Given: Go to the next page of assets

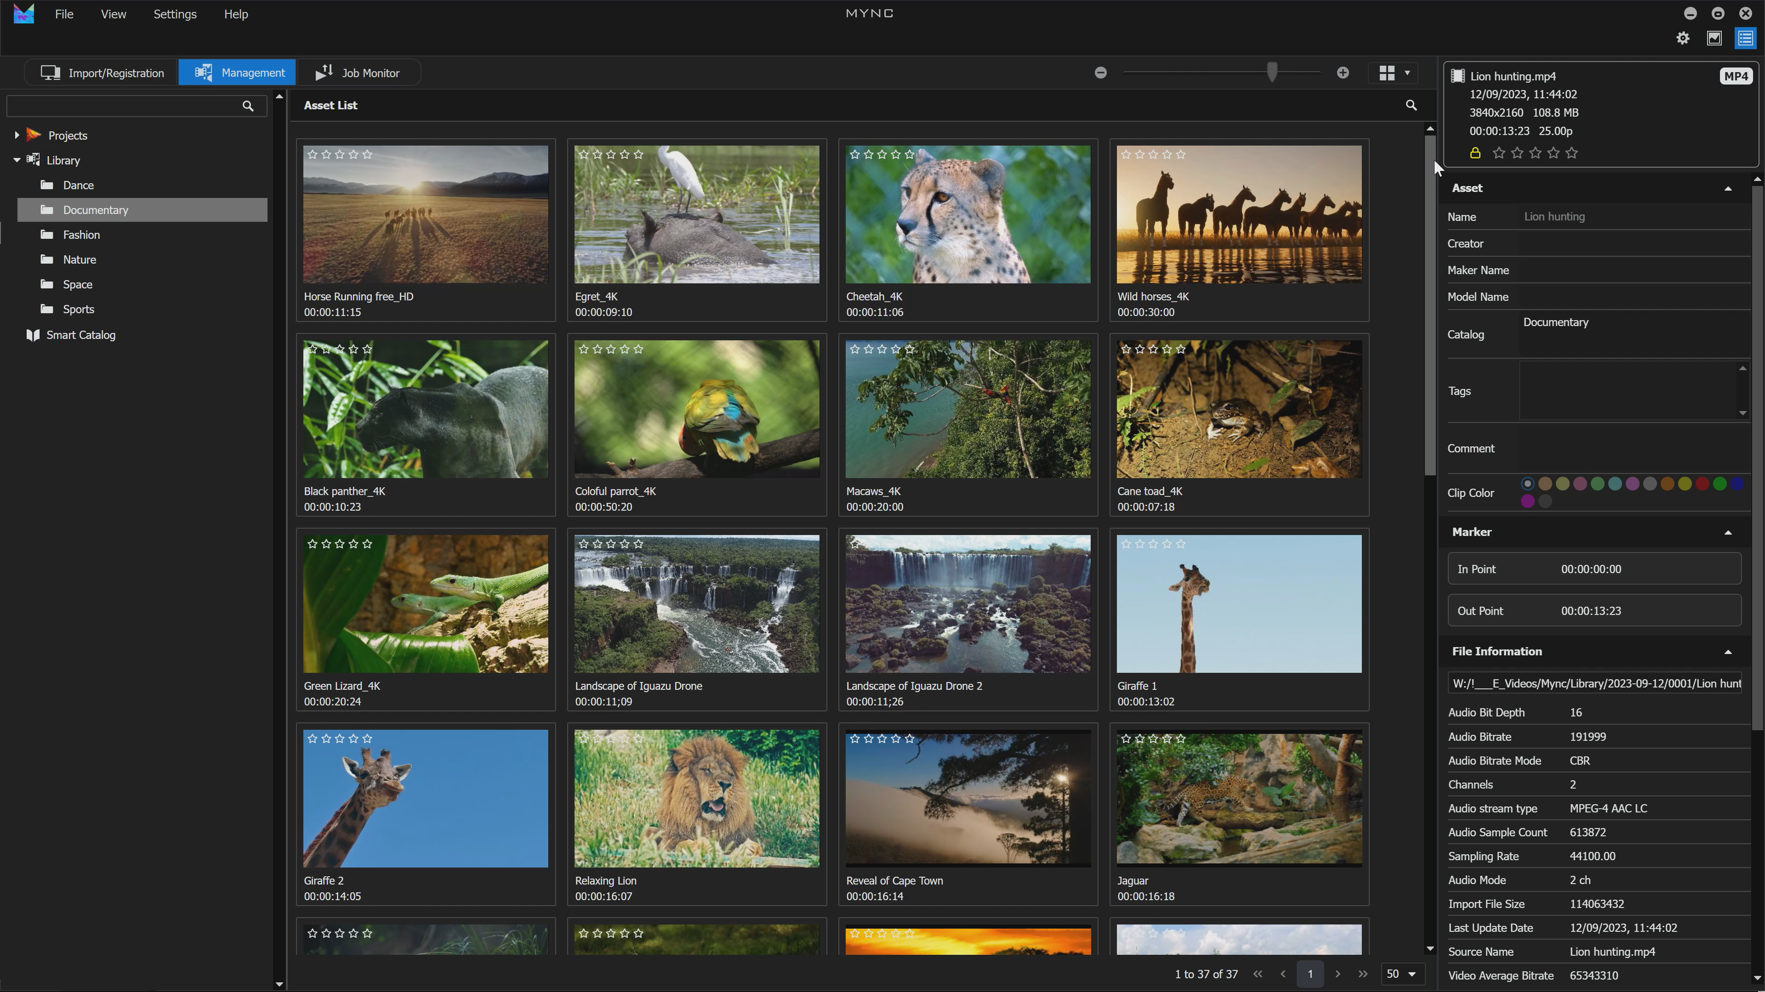Looking at the screenshot, I should click(1338, 974).
